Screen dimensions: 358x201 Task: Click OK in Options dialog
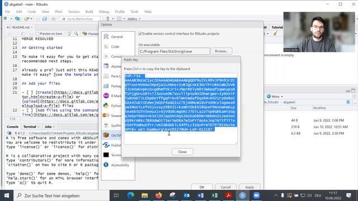click(x=201, y=187)
